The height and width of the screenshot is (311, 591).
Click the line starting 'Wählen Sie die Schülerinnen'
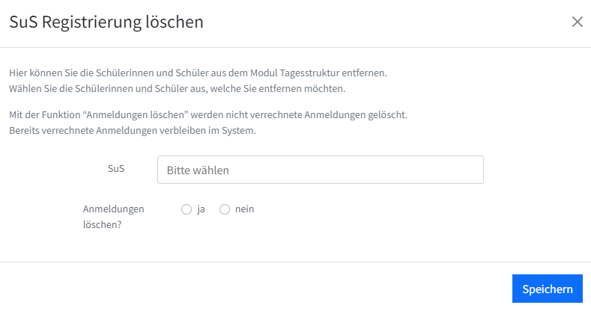[x=177, y=88]
